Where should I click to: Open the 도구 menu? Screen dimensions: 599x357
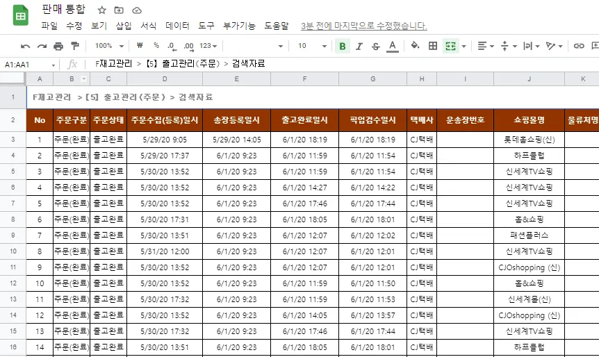[206, 26]
